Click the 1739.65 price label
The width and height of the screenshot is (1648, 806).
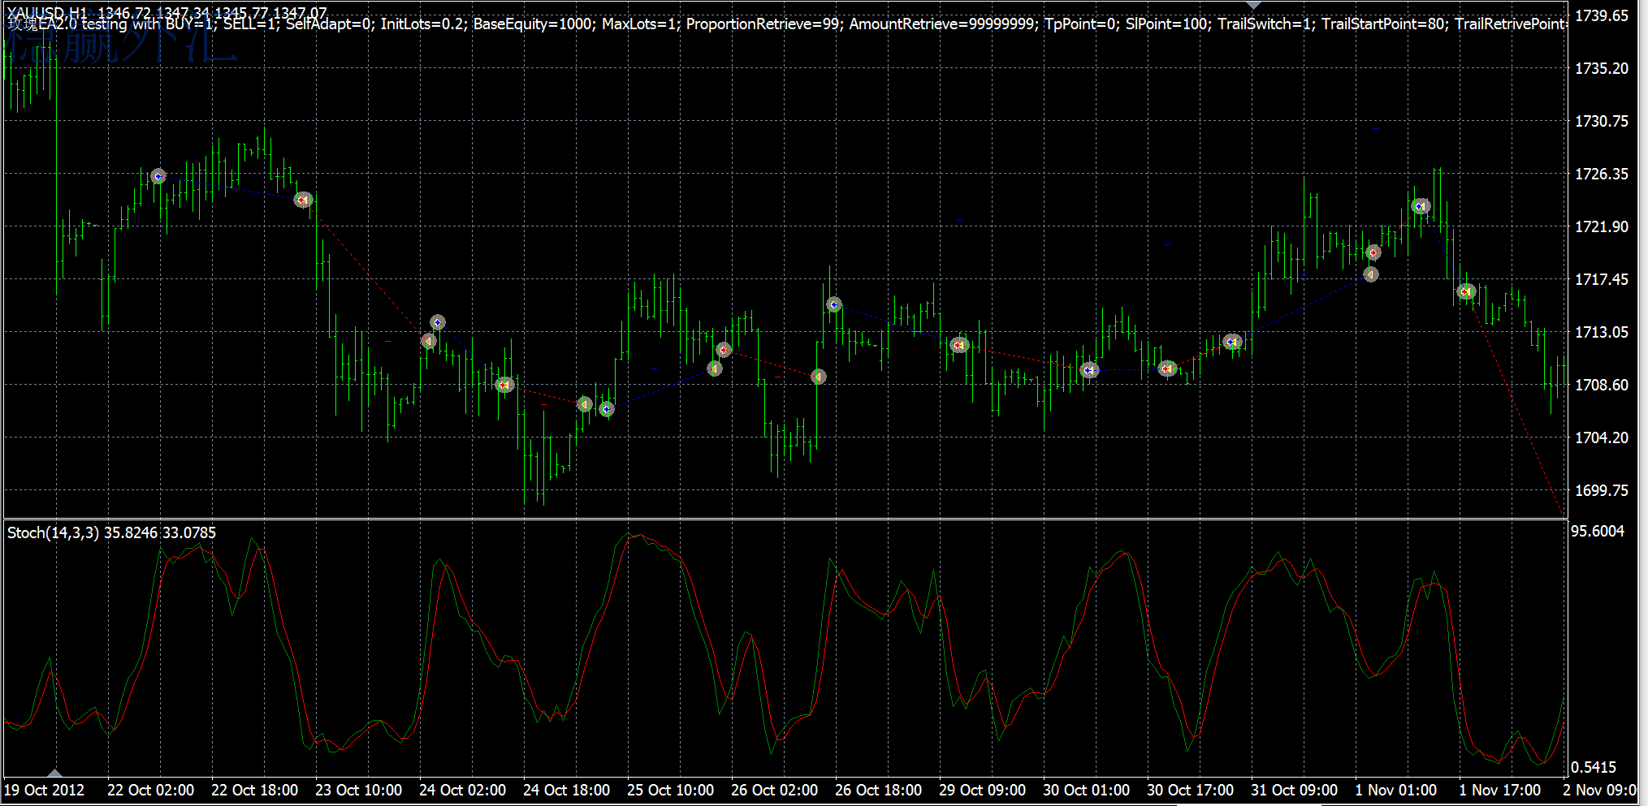click(x=1601, y=15)
